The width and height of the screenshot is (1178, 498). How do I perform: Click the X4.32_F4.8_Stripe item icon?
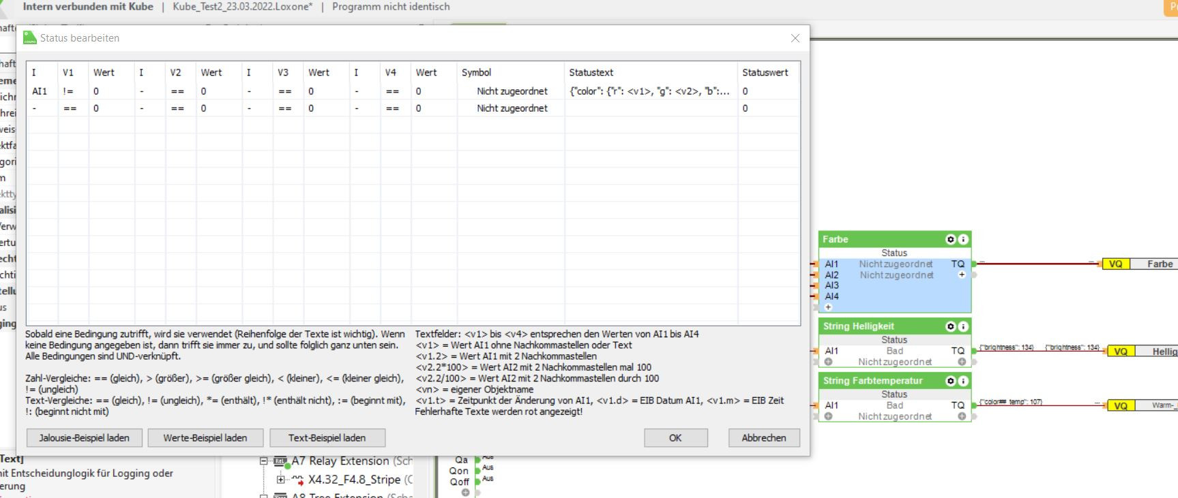pyautogui.click(x=298, y=480)
